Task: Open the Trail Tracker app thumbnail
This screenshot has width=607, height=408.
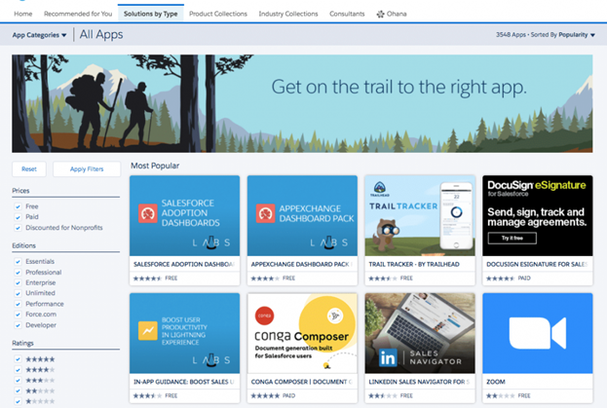Action: [x=420, y=215]
